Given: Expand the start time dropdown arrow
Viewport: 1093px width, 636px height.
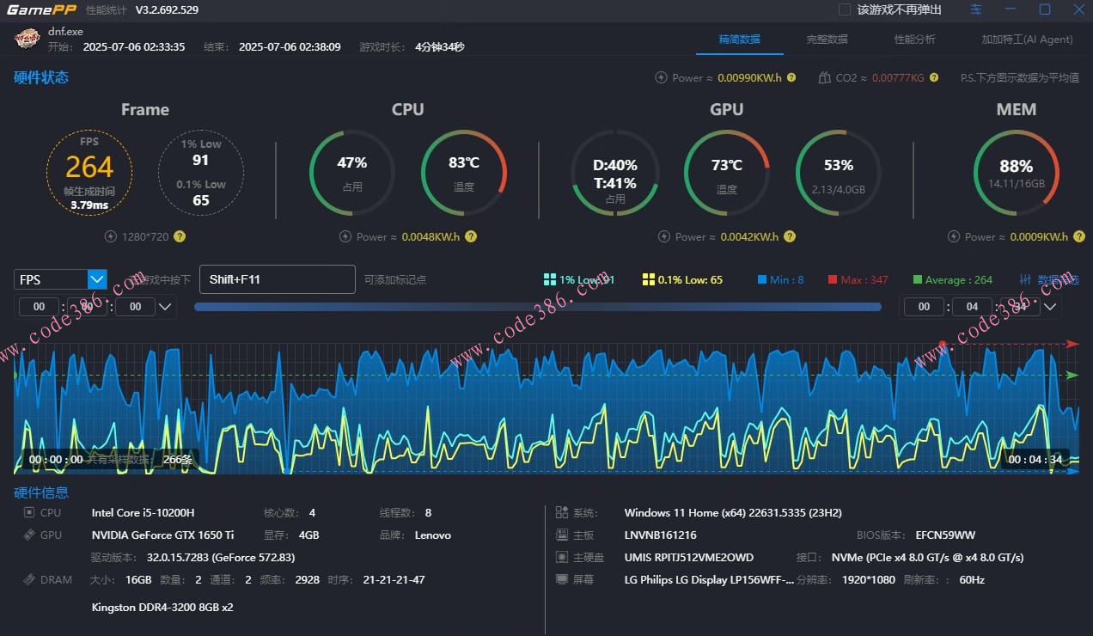Looking at the screenshot, I should [x=166, y=307].
